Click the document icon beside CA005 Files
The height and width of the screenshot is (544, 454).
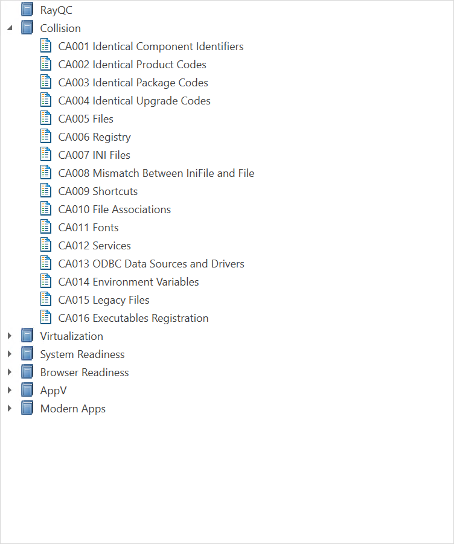coord(46,118)
